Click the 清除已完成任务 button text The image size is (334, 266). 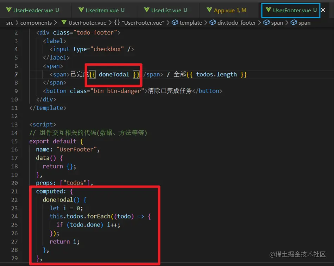pyautogui.click(x=170, y=91)
